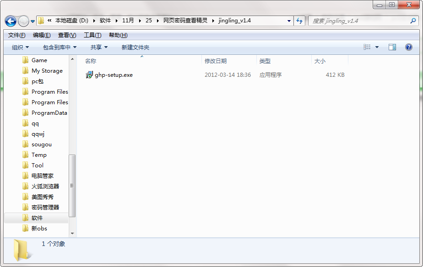Click the 412 KB size cell
423x267 pixels.
(x=335, y=75)
